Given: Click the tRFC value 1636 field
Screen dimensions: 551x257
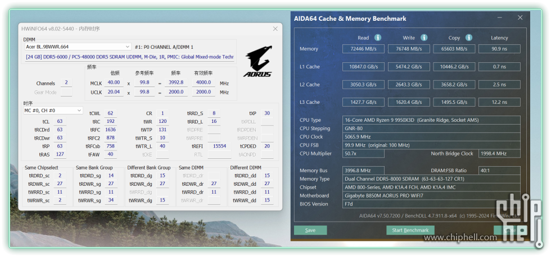Looking at the screenshot, I should click(110, 130).
